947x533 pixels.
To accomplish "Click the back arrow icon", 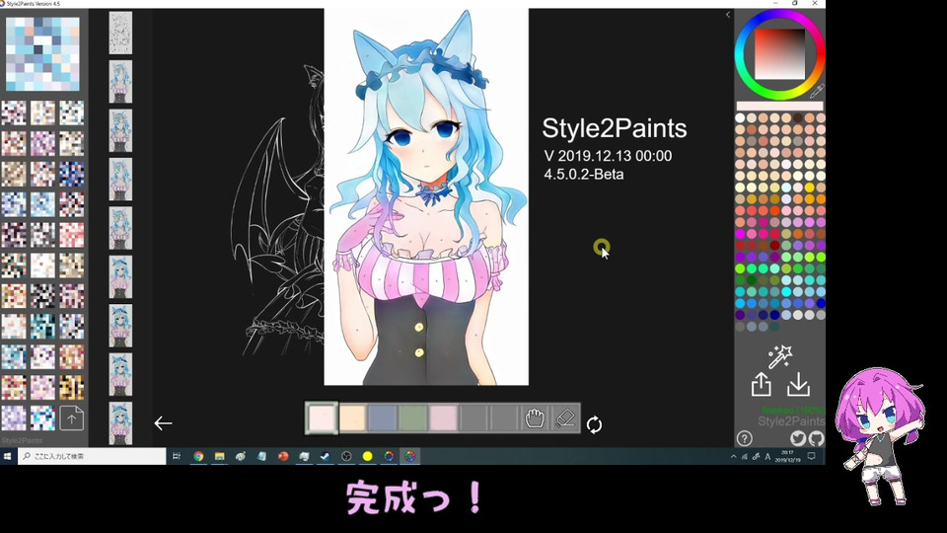I will (163, 423).
